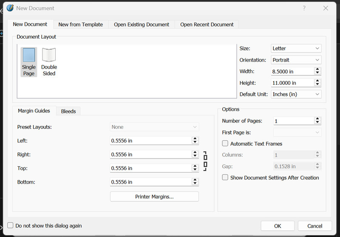Decrease the Width value with down arrow

[317, 73]
